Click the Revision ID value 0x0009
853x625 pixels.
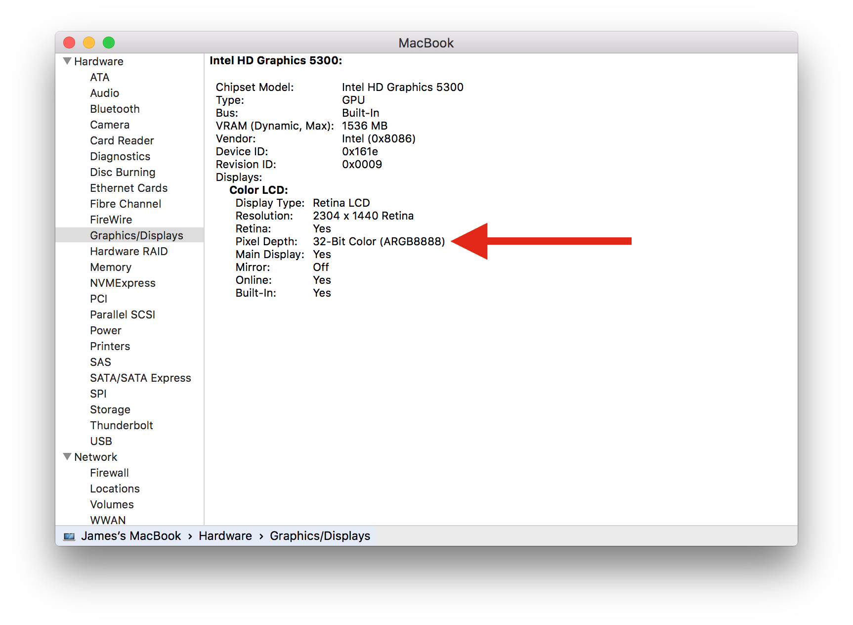[362, 164]
